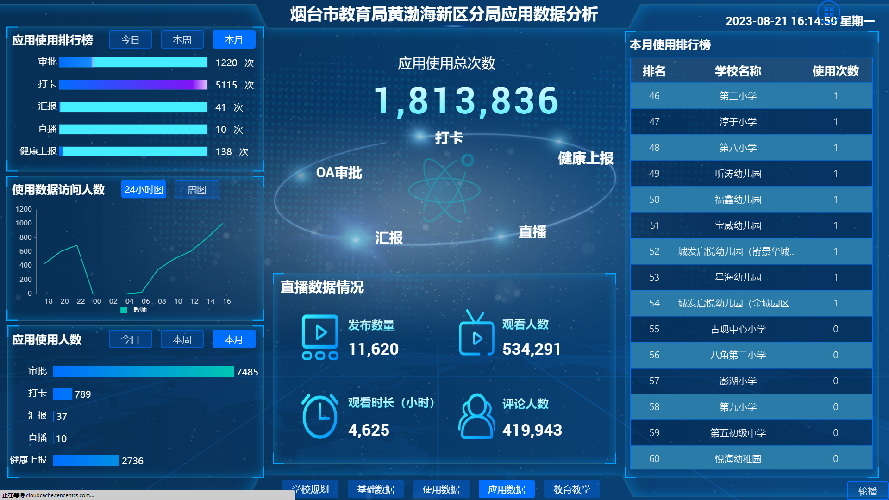Open the 基础数据 bottom tab
Image resolution: width=889 pixels, height=500 pixels.
pos(376,489)
